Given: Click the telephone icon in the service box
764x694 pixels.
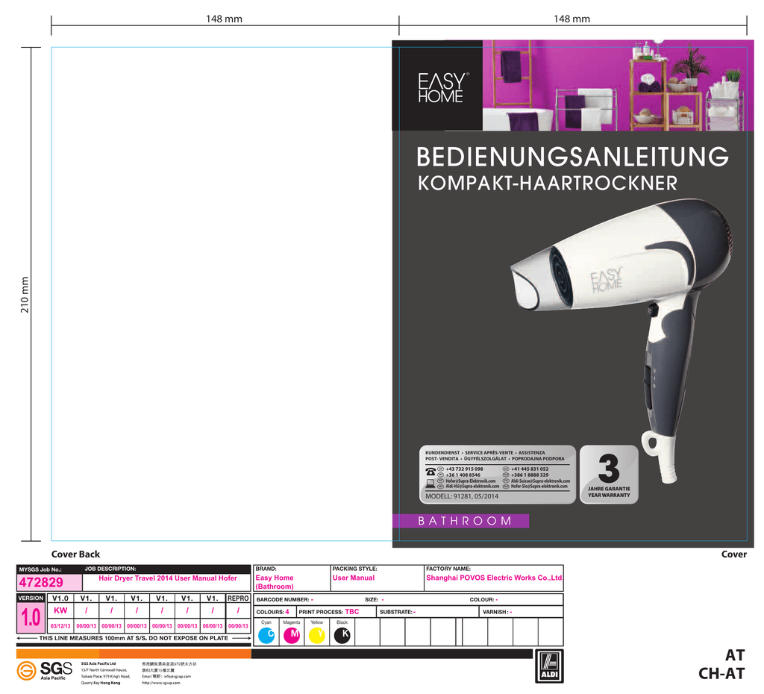Looking at the screenshot, I should [x=430, y=472].
